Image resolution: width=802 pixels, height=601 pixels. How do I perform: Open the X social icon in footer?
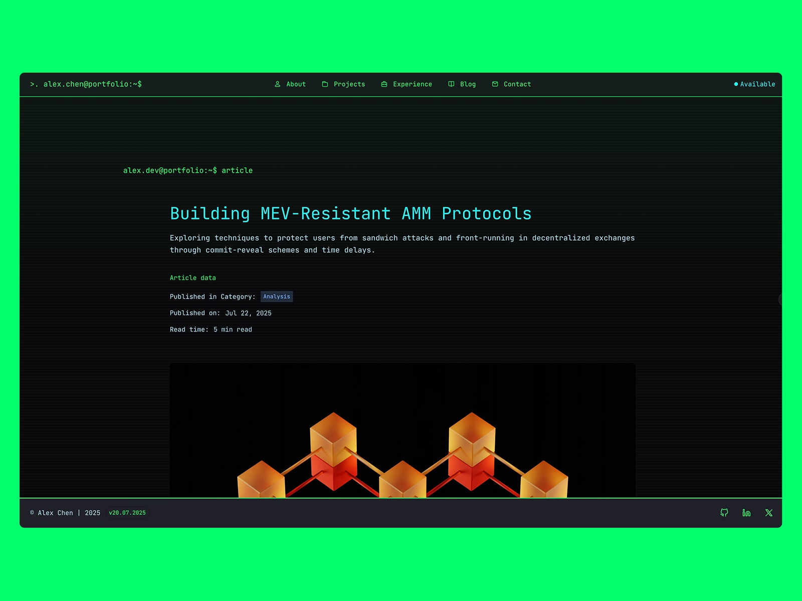click(768, 512)
